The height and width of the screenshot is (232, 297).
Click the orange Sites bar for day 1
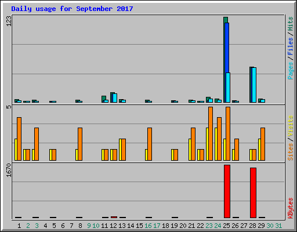pyautogui.click(x=19, y=139)
